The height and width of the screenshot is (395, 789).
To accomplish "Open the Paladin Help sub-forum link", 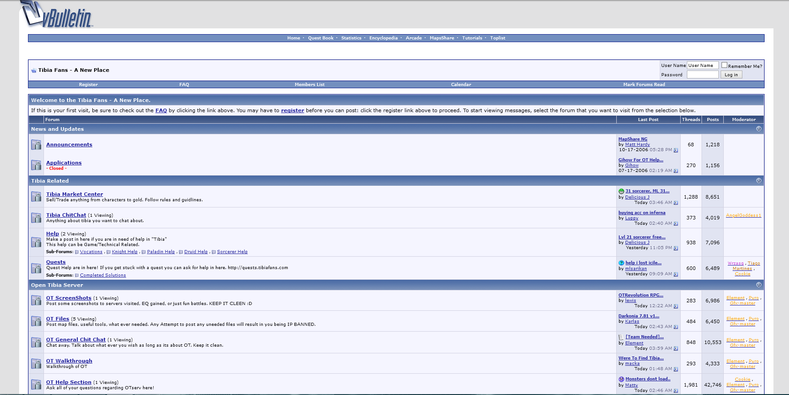I will point(161,252).
